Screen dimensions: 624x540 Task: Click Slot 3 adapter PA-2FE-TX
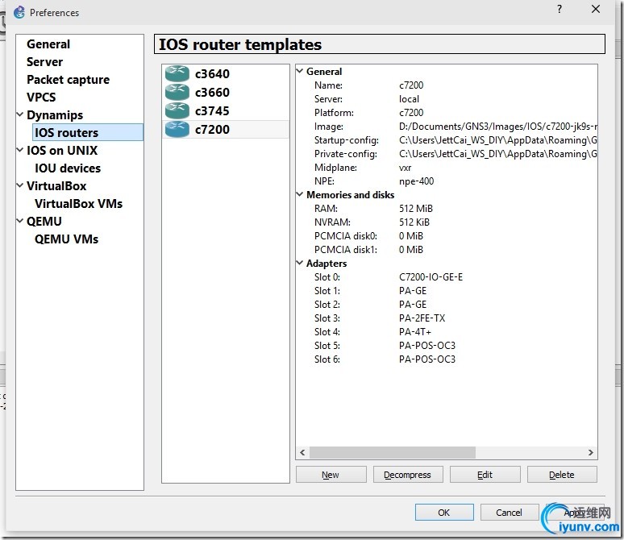pyautogui.click(x=422, y=318)
